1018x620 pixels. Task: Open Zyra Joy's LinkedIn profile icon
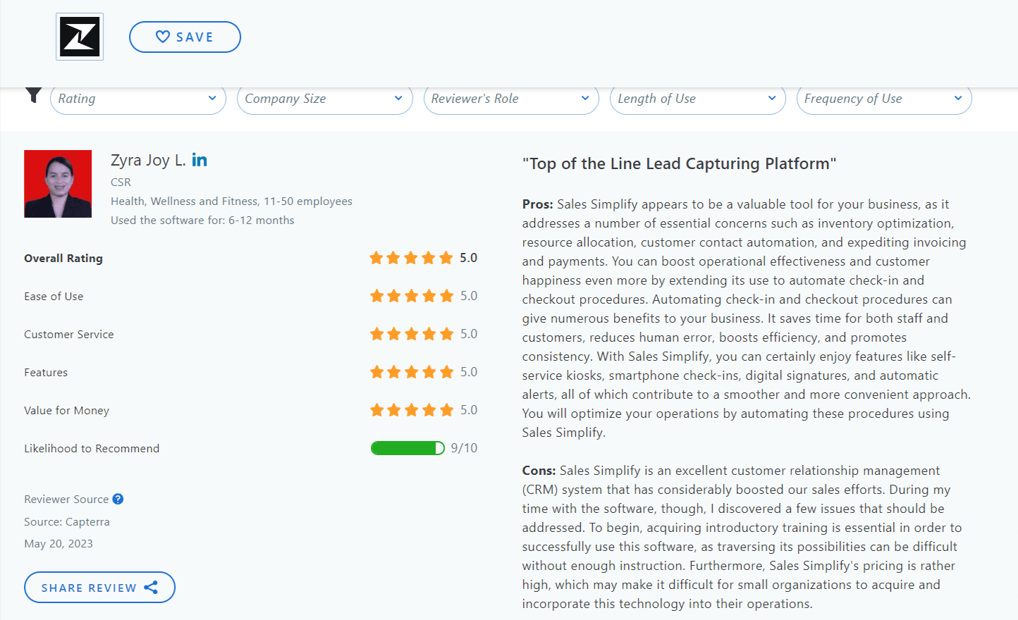pos(200,160)
